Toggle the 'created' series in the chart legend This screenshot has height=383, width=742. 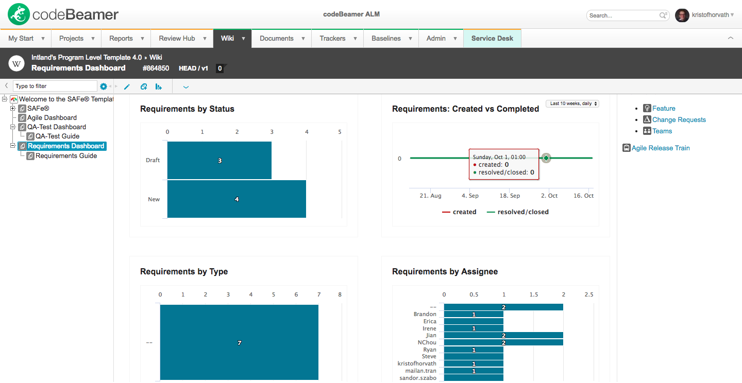tap(459, 212)
